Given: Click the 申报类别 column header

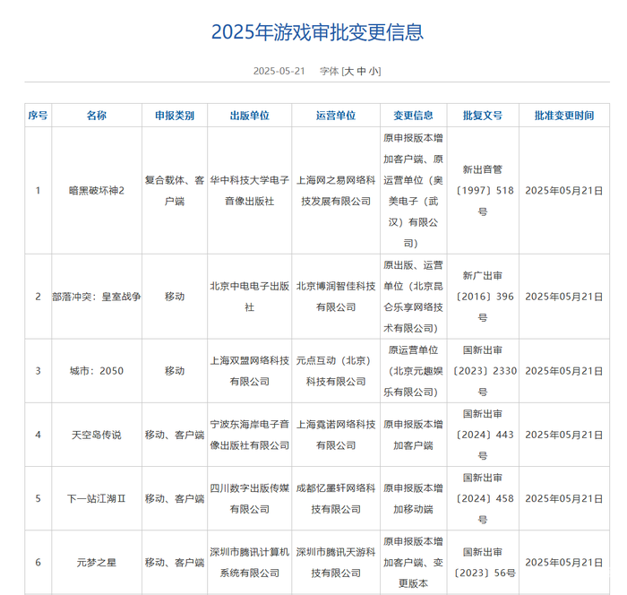Looking at the screenshot, I should click(175, 116).
